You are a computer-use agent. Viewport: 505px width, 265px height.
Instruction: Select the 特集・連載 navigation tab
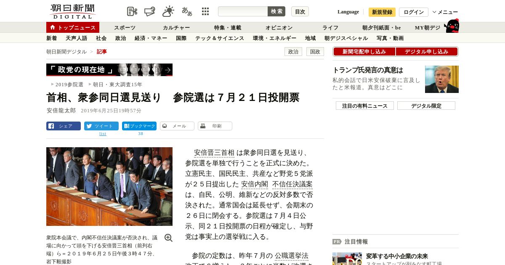pos(228,28)
